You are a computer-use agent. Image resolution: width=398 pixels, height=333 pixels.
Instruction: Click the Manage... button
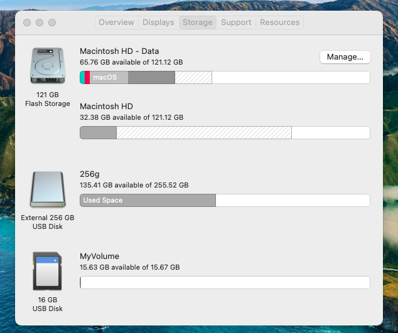(x=345, y=57)
